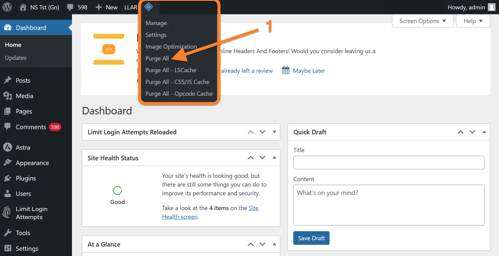Select Manage in LiteSpeed menu
The height and width of the screenshot is (256, 499).
(156, 23)
